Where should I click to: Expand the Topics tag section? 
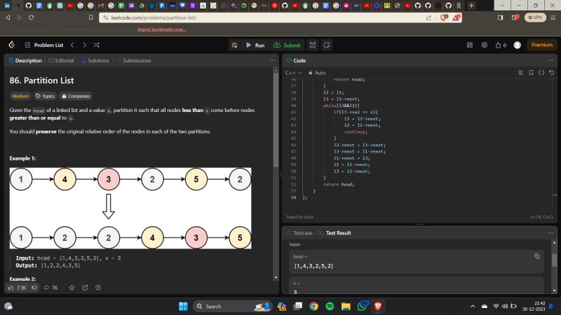pyautogui.click(x=45, y=96)
